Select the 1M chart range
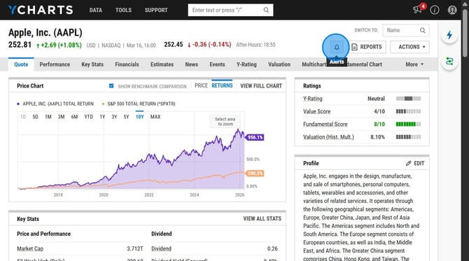This screenshot has height=261, width=469. tap(48, 117)
